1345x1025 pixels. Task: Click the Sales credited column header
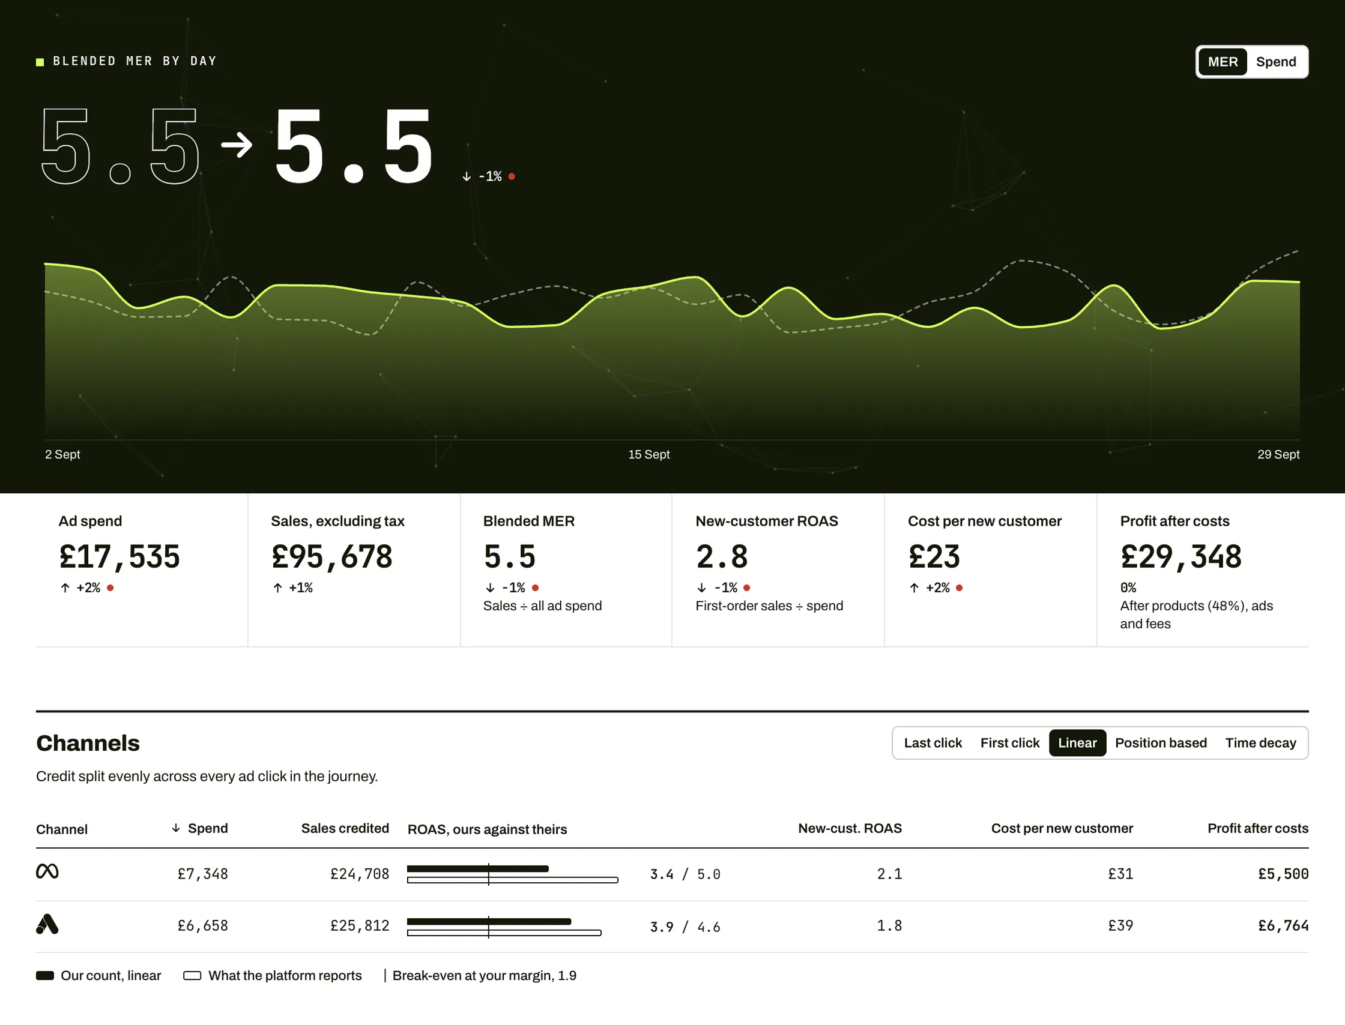pos(345,828)
